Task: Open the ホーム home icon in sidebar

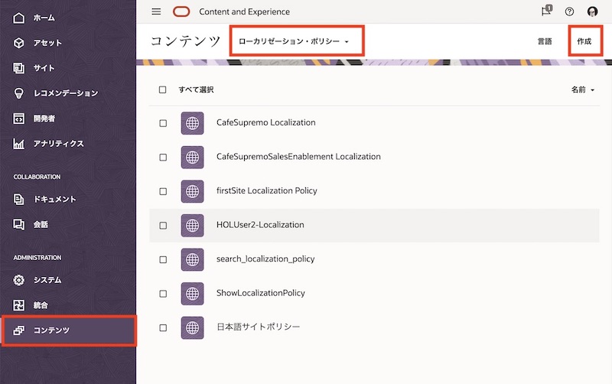Action: coord(18,18)
